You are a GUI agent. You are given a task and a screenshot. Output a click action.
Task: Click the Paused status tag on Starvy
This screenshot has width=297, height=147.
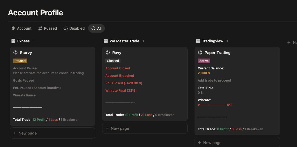(x=20, y=61)
